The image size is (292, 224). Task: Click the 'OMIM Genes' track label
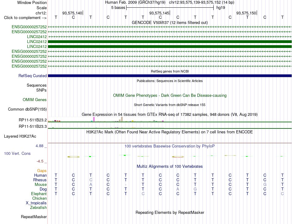click(35, 100)
